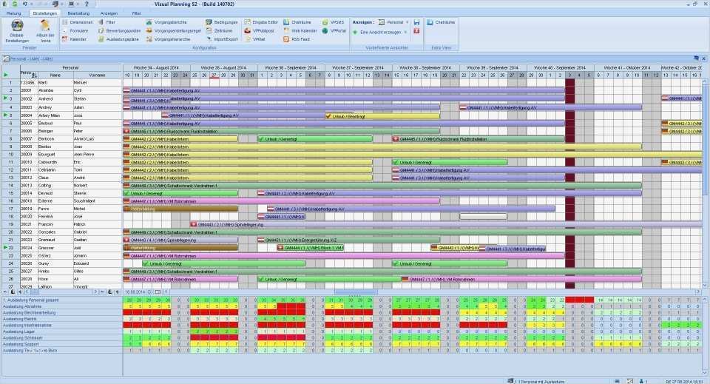Close the Personal view panel
Viewport: 710px width, 384px height.
(x=703, y=58)
